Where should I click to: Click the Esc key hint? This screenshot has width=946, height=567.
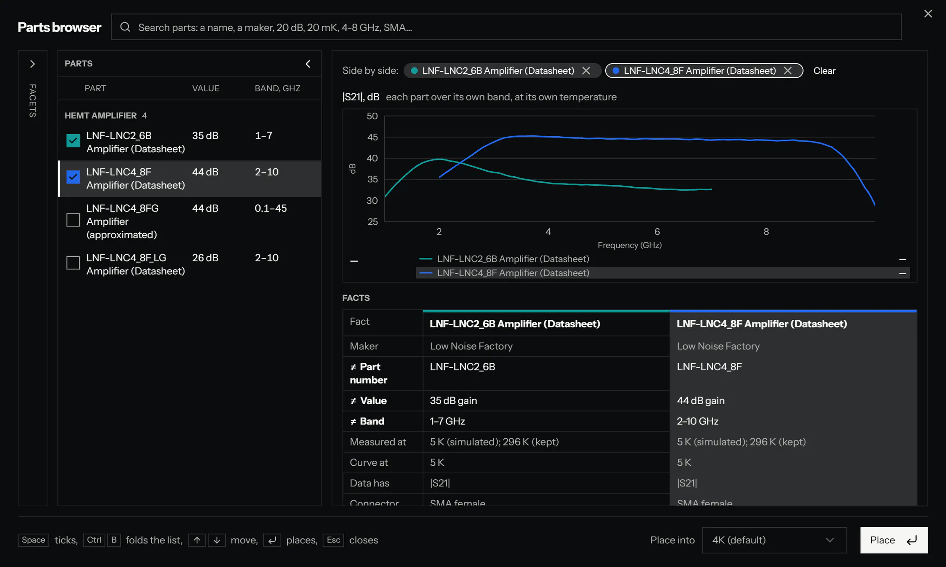pos(333,540)
